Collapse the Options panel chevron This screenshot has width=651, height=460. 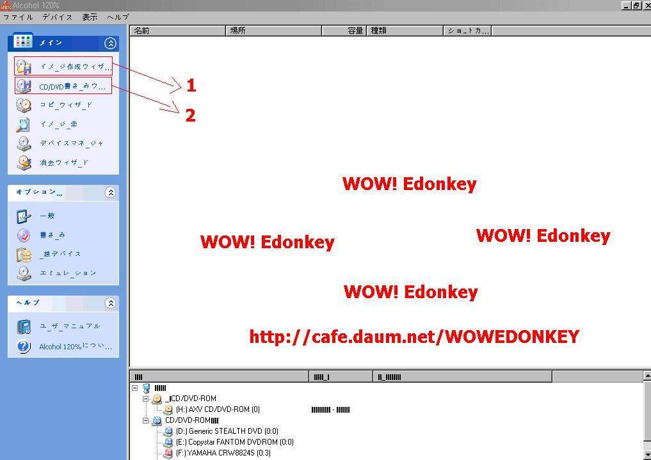tap(110, 193)
